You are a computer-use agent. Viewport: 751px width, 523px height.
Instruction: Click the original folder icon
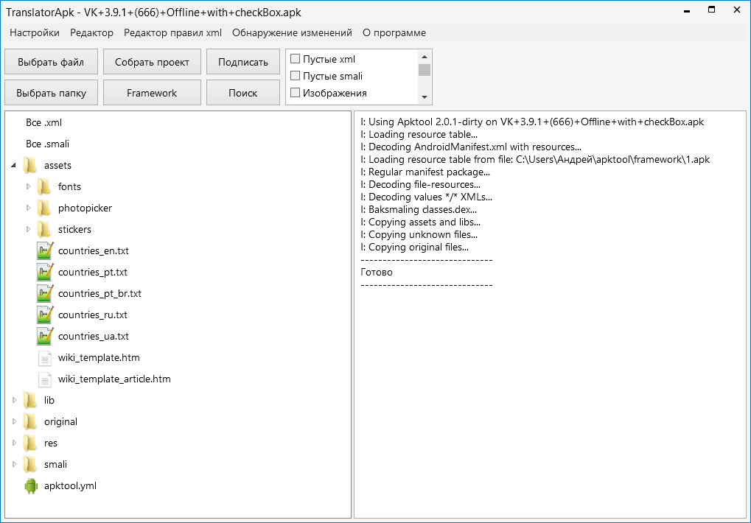click(30, 421)
